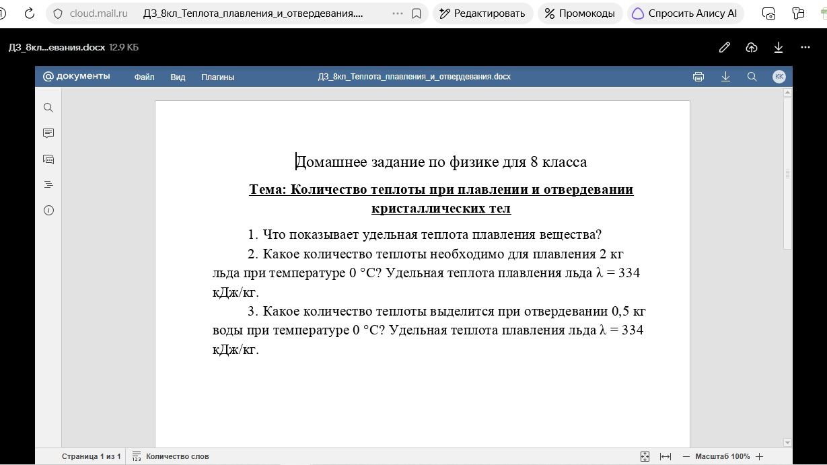827x465 pixels.
Task: Open search with the toolbar magnifier icon
Action: pyautogui.click(x=752, y=77)
